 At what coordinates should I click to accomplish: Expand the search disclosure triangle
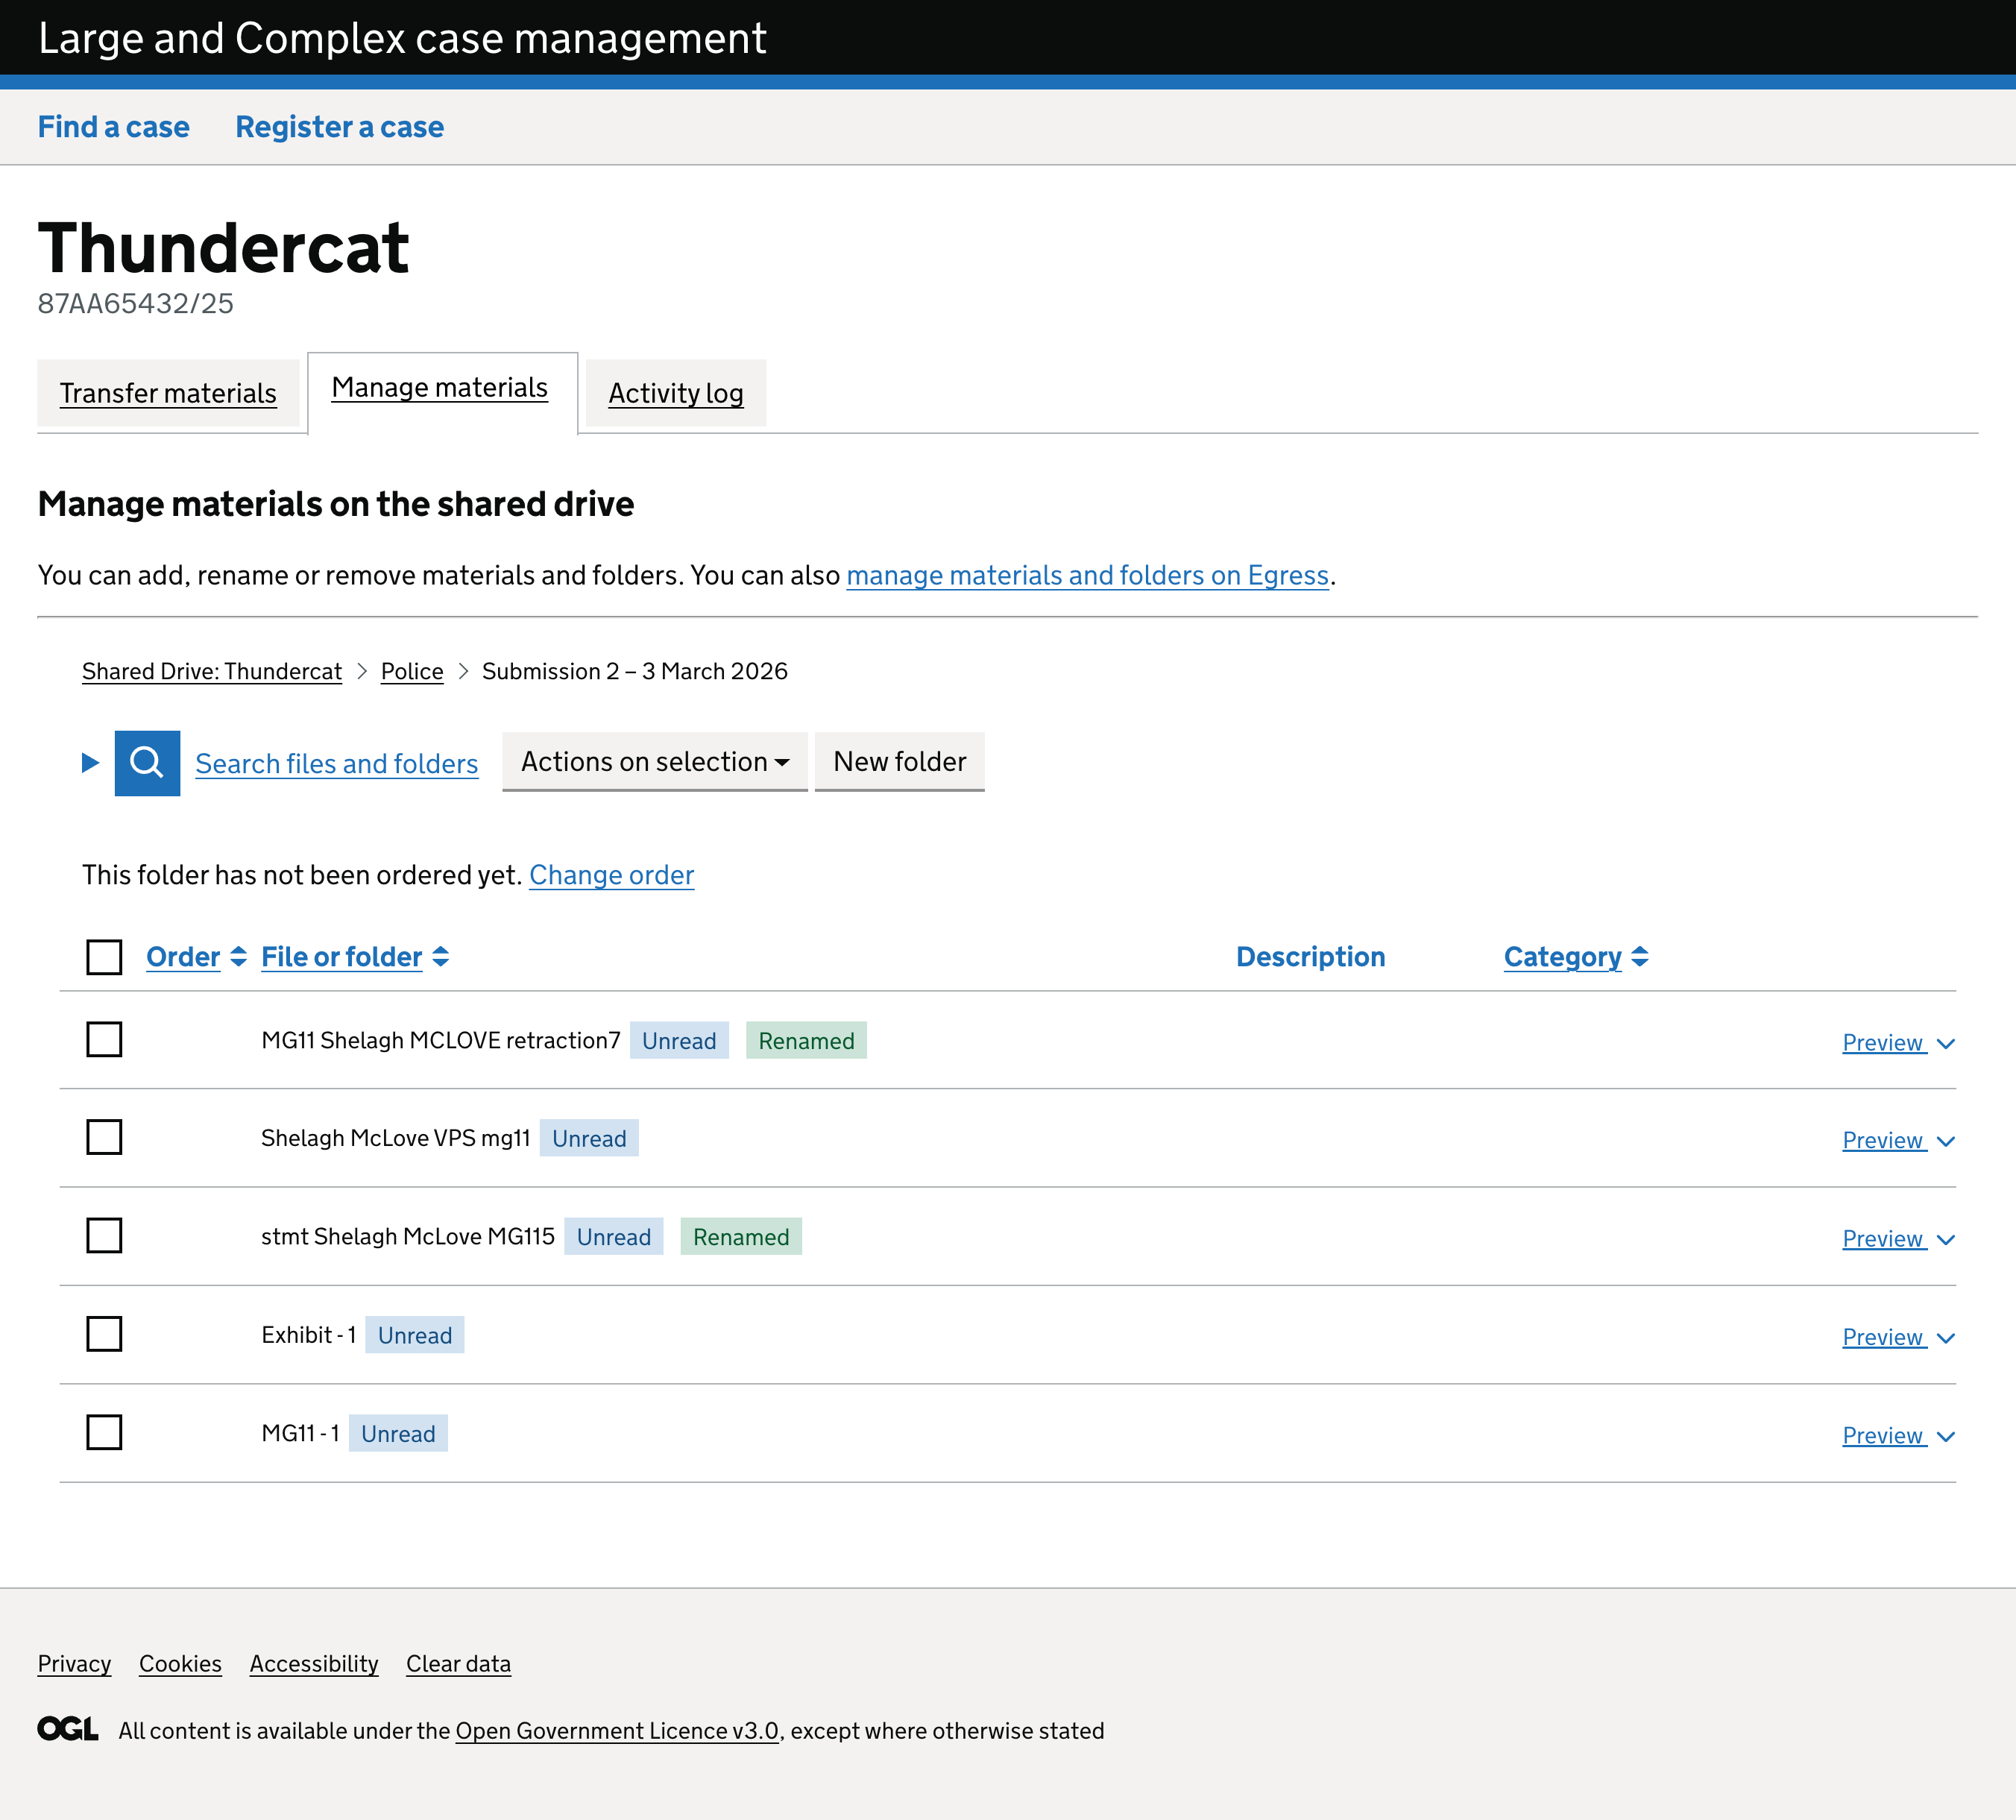(x=90, y=763)
